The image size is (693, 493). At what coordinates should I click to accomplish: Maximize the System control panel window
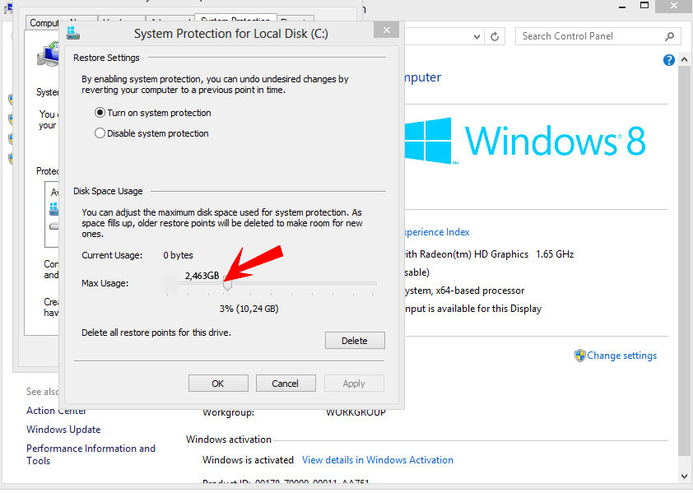(644, 6)
